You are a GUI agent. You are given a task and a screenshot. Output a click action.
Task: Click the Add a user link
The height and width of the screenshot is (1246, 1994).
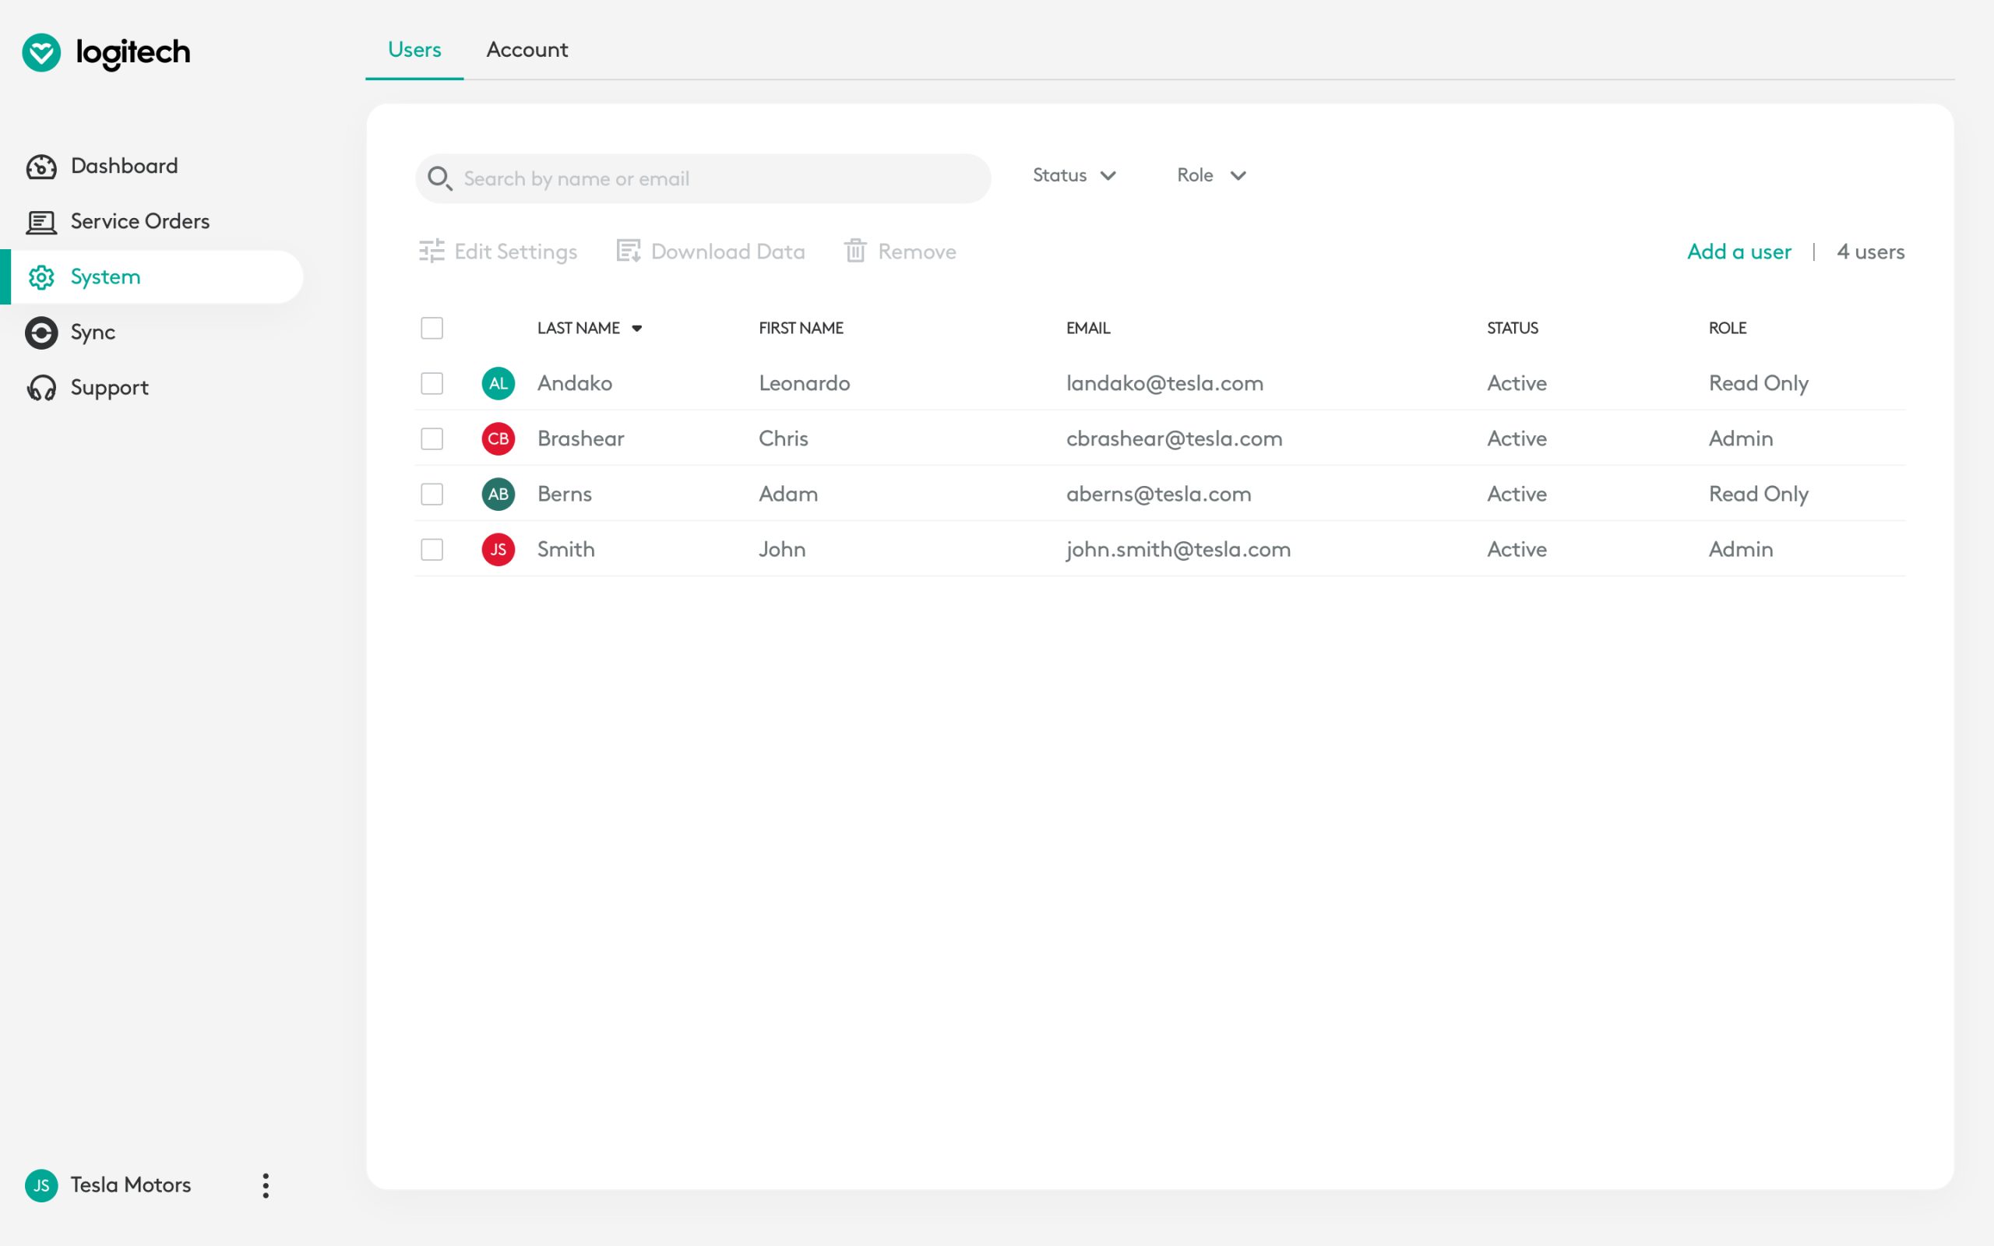point(1739,252)
